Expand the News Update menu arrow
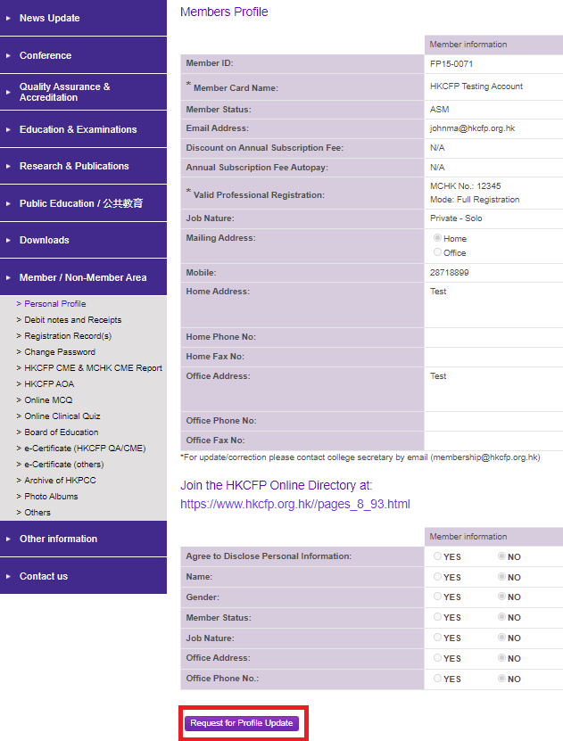This screenshot has height=741, width=563. 8,18
